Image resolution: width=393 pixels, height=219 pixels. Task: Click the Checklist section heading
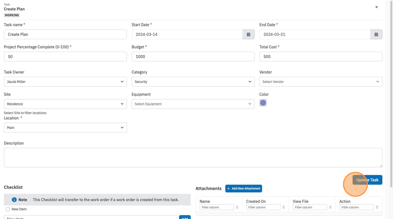tap(13, 187)
